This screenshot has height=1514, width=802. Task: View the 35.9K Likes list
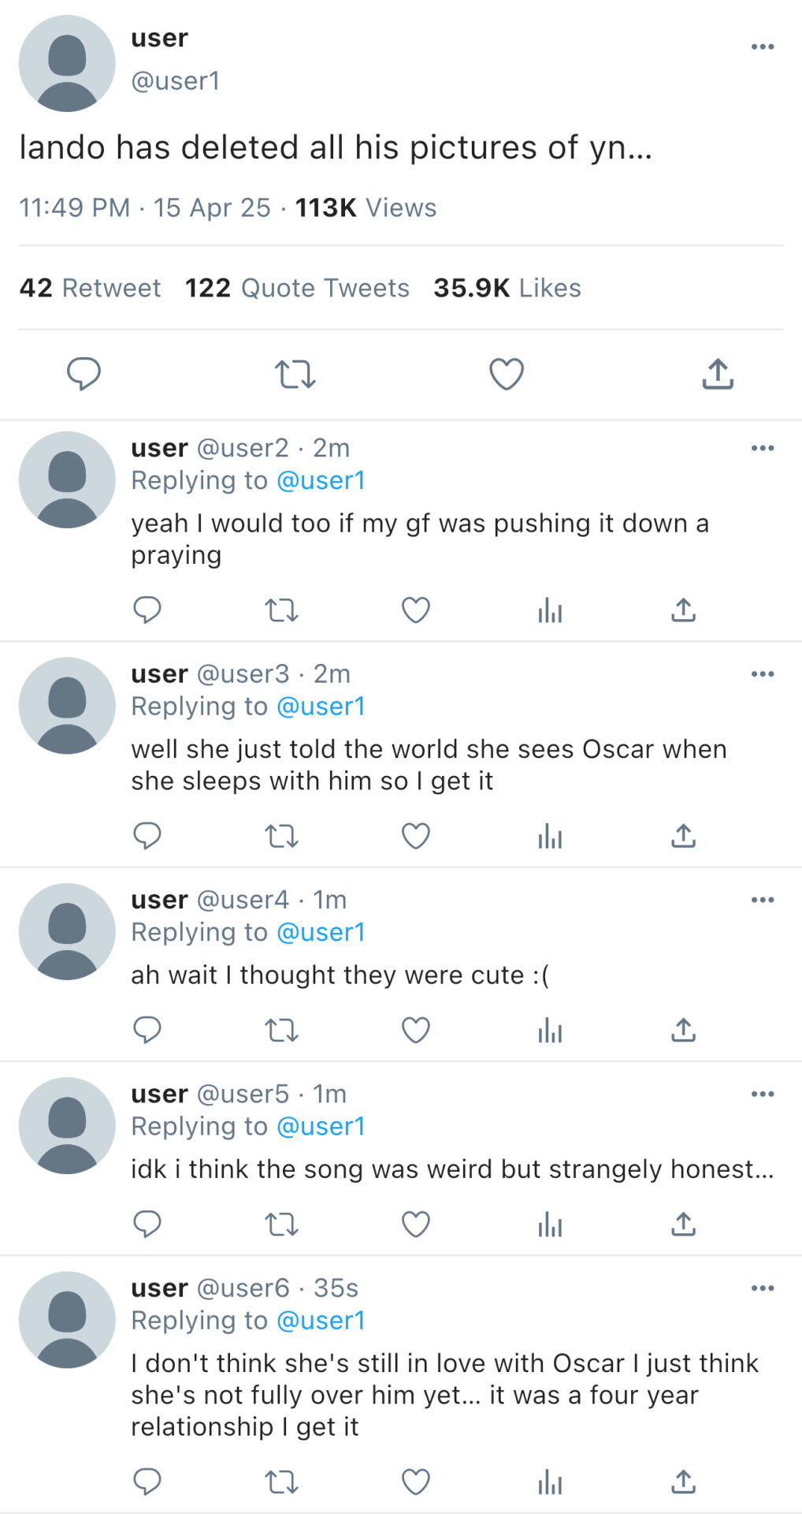(x=507, y=288)
